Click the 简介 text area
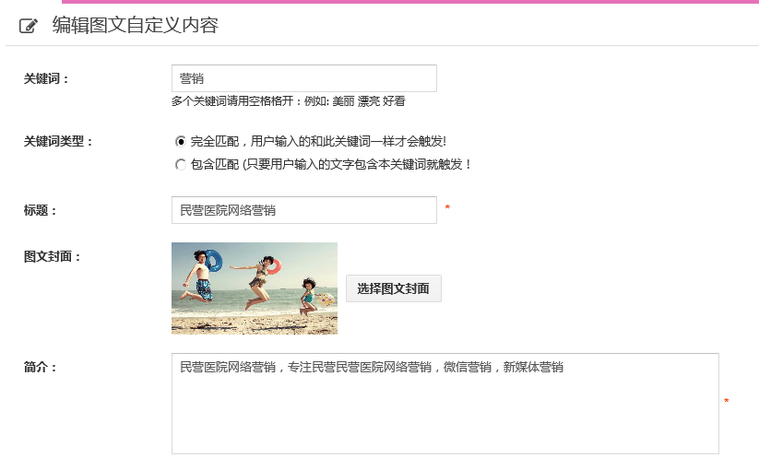The height and width of the screenshot is (470, 759). [445, 404]
